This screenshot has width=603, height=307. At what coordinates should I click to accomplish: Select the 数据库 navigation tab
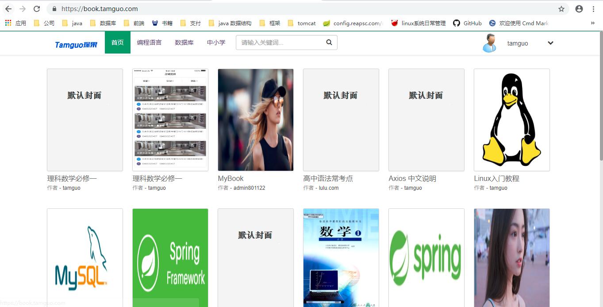coord(184,42)
